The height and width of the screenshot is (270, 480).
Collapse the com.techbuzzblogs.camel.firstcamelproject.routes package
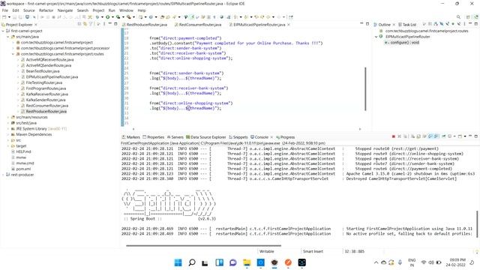coord(13,54)
